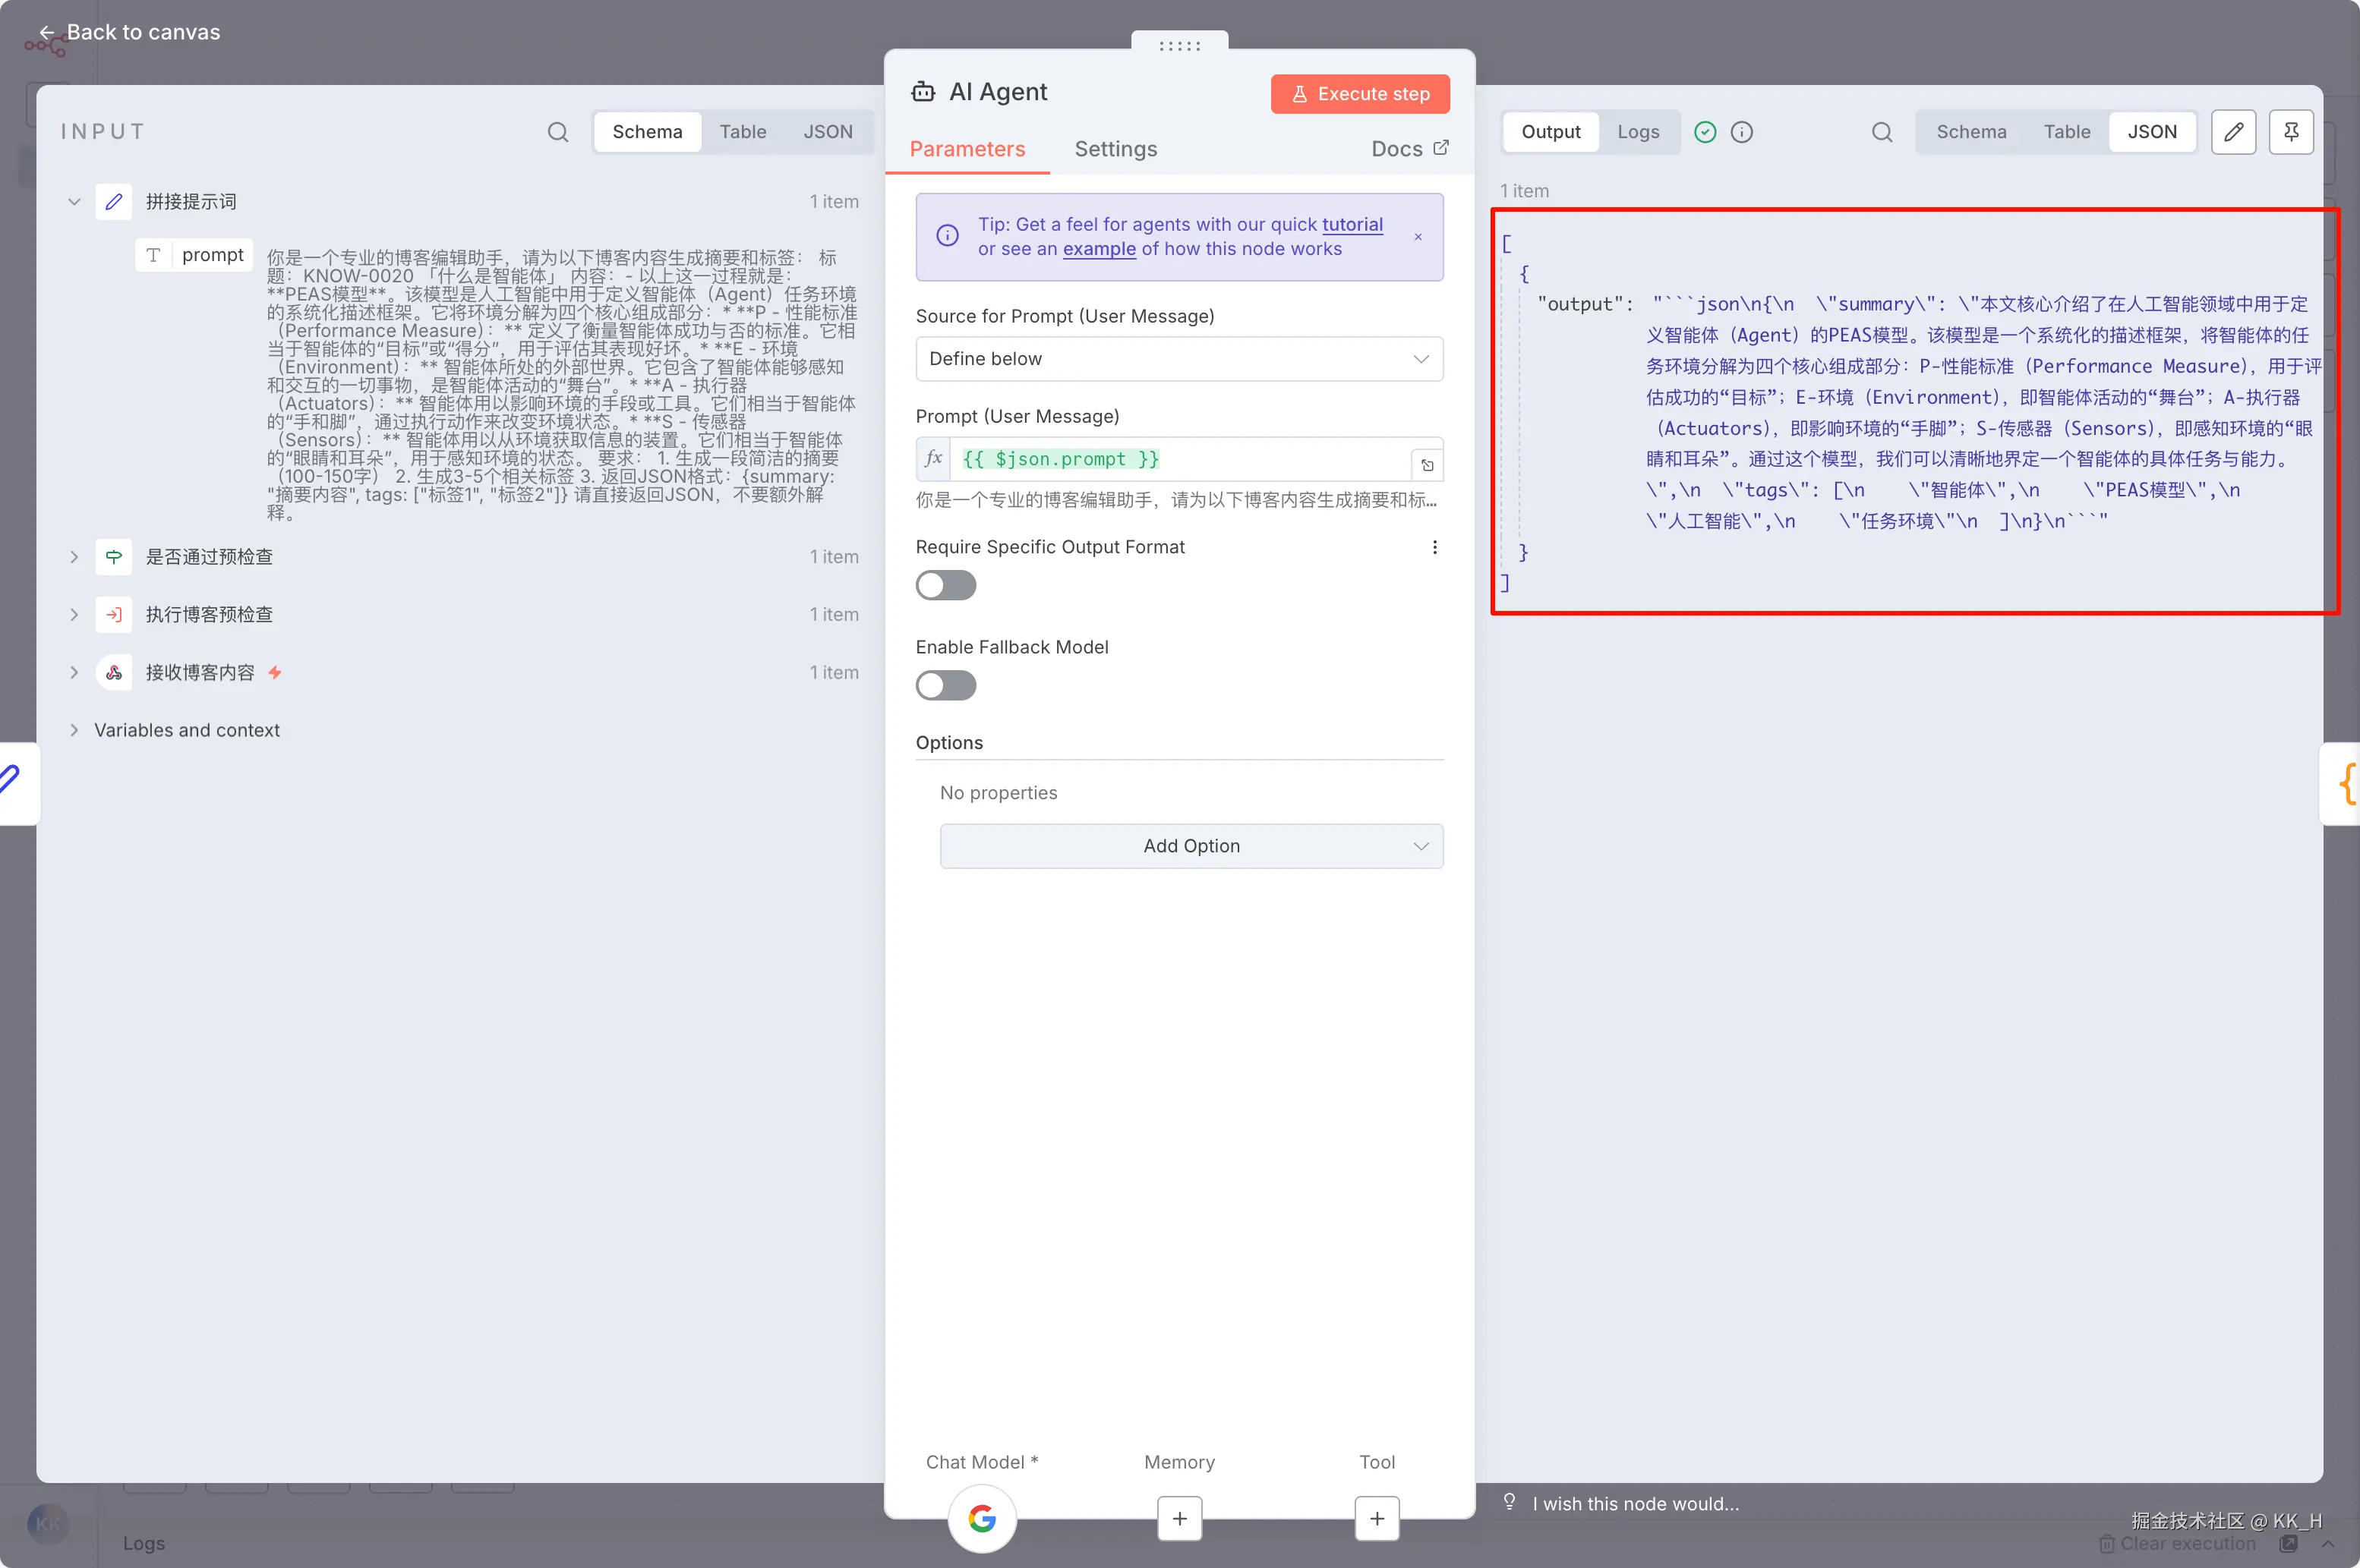Open the tutorial link in tip

pyautogui.click(x=1352, y=225)
